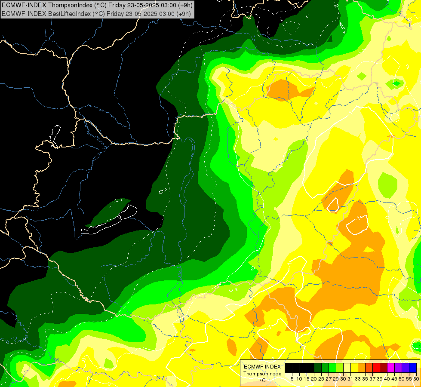Click the legend tick value 33
Viewport: 421px width, 387px height.
358,379
